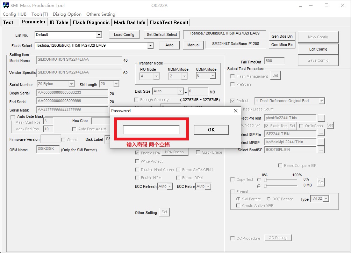Click the password input field
Image resolution: width=351 pixels, height=253 pixels.
tap(151, 130)
